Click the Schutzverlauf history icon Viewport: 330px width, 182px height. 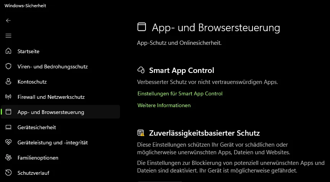tap(8, 173)
